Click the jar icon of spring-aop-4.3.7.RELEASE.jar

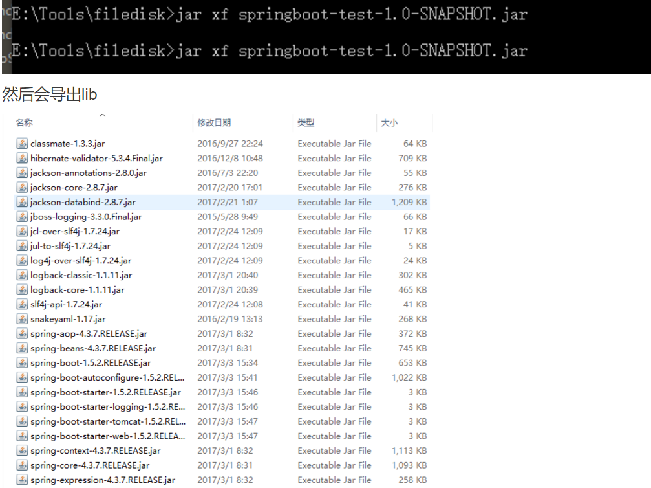coord(22,333)
